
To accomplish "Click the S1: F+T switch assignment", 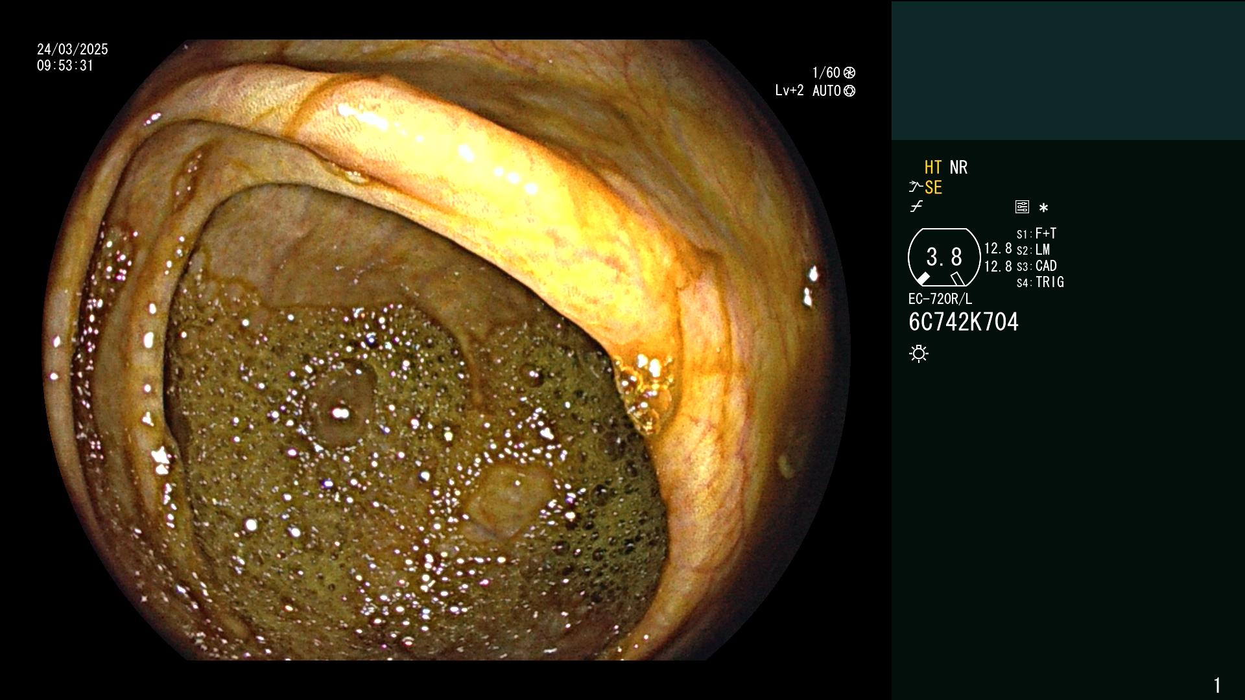I will tap(1036, 233).
